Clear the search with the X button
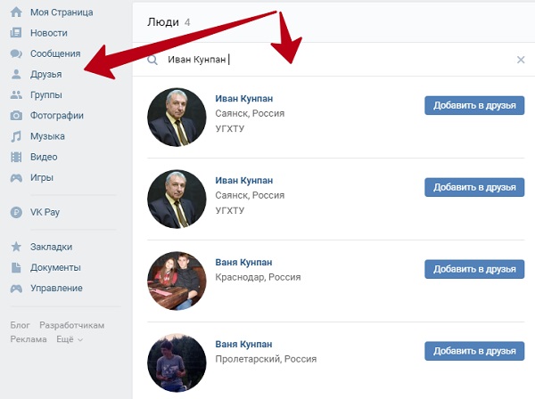This screenshot has height=399, width=535. 521,60
